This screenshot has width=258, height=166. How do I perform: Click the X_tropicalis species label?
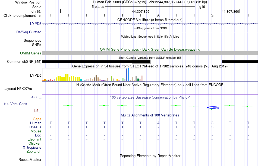click(32, 148)
